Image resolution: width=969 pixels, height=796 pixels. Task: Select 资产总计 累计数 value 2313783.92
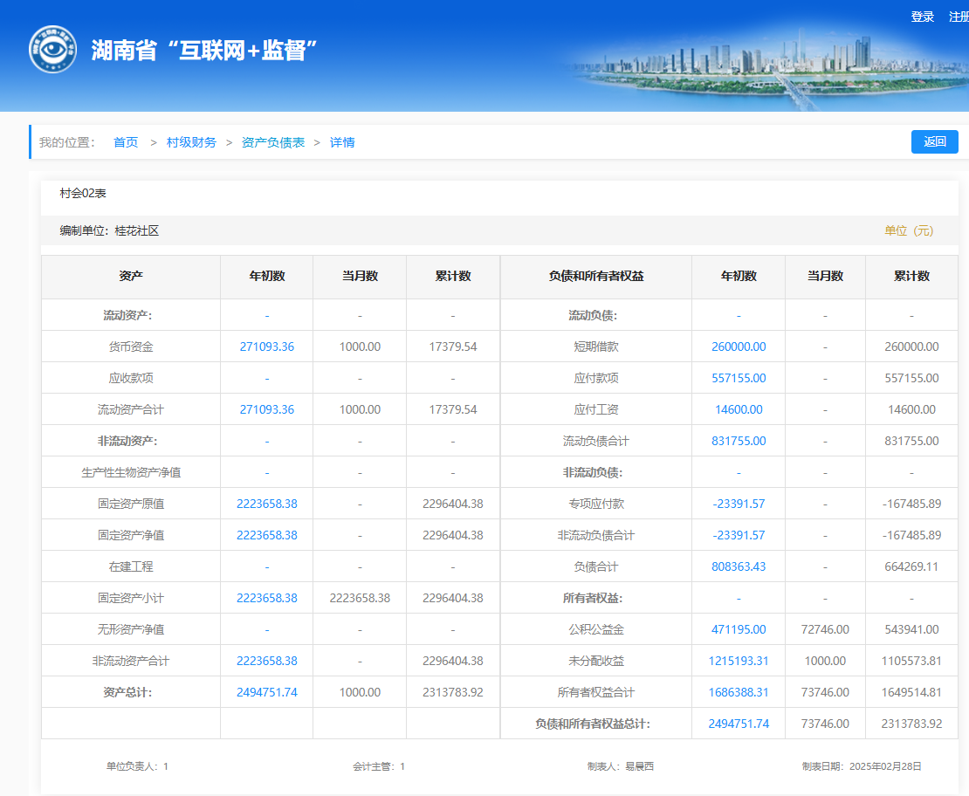click(453, 692)
